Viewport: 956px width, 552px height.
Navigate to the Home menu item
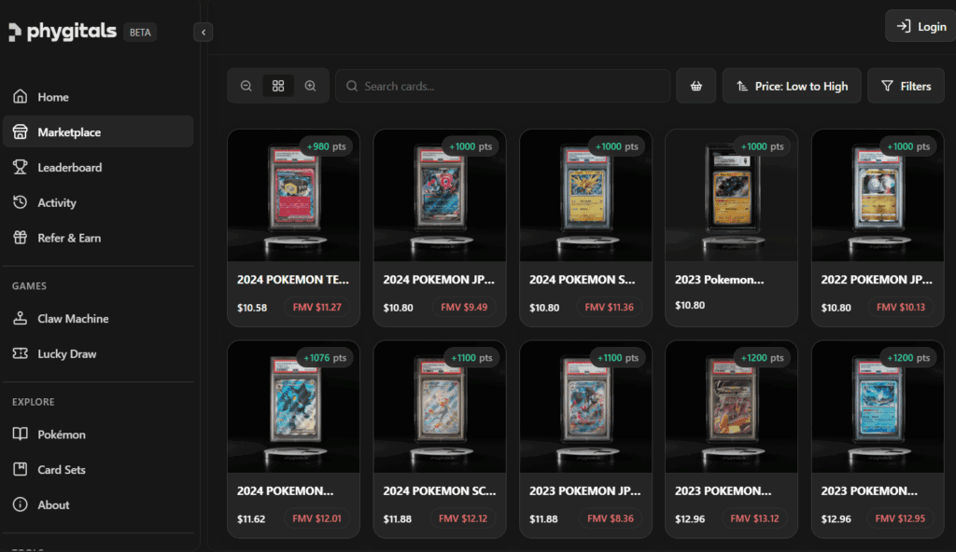(x=52, y=97)
